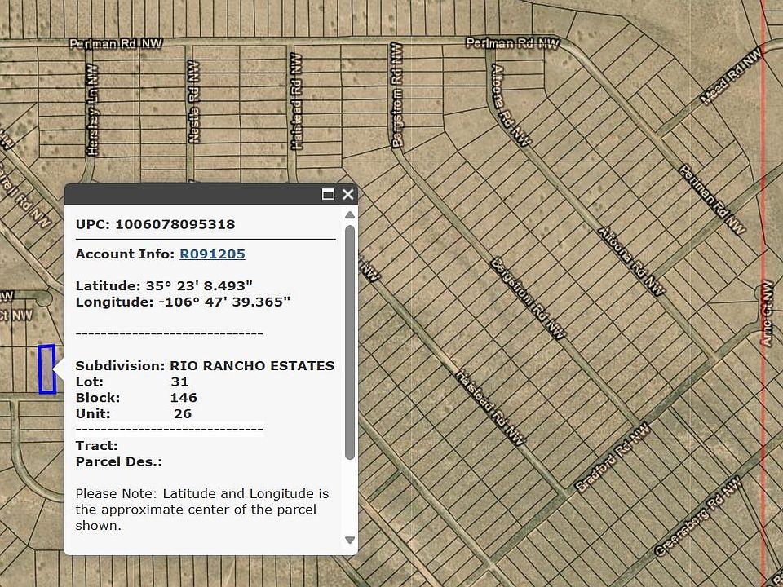Image resolution: width=783 pixels, height=587 pixels.
Task: Maximize the parcel info popup
Action: (329, 194)
